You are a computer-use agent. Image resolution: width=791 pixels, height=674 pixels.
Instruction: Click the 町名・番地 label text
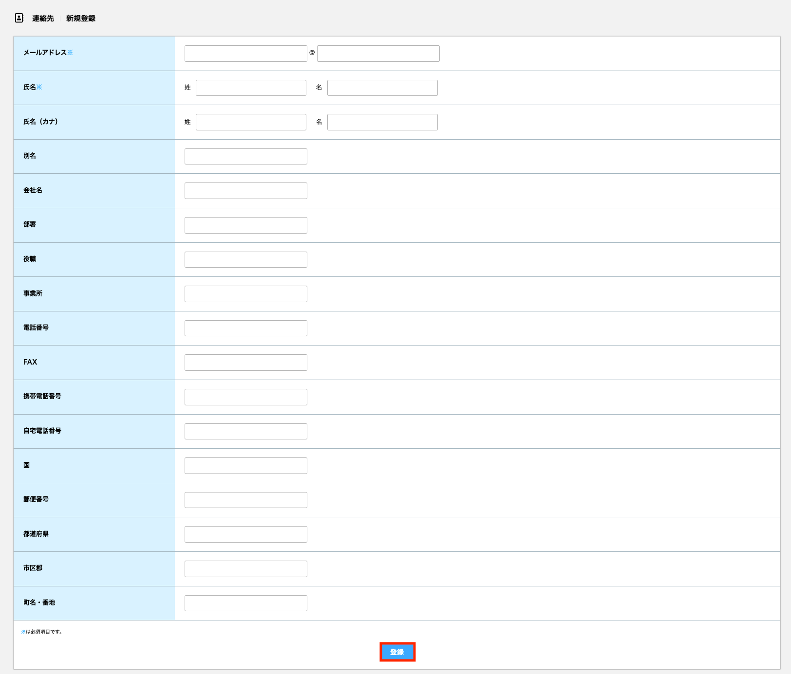(x=39, y=602)
